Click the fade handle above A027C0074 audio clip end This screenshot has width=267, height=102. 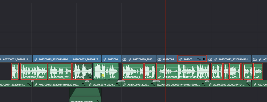121,81
